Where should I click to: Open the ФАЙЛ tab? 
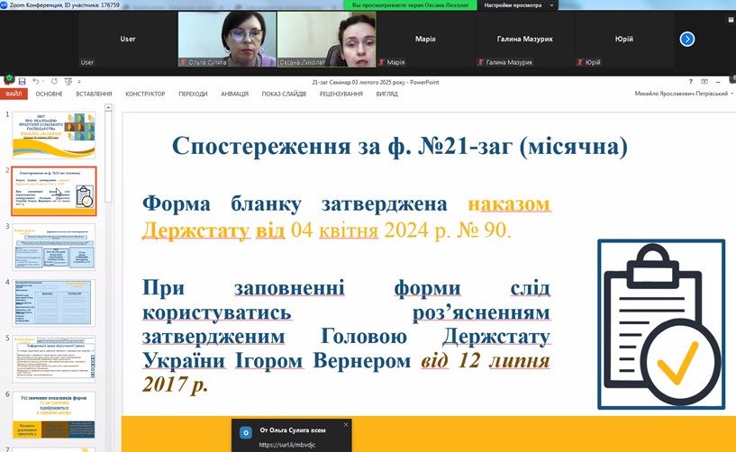click(x=14, y=94)
